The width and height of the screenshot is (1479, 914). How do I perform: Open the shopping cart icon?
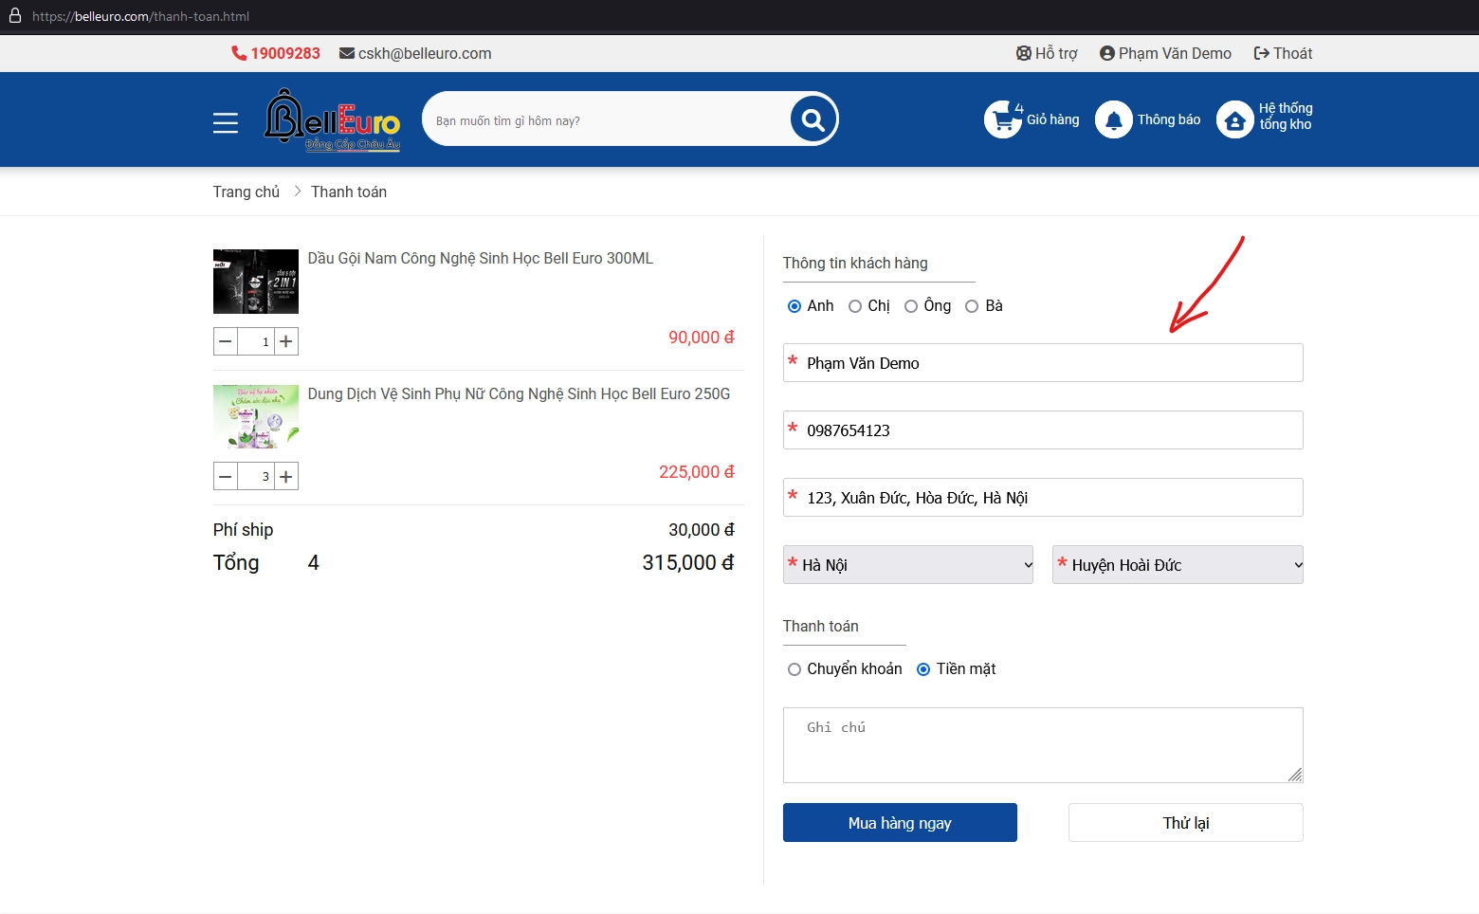pos(1002,120)
